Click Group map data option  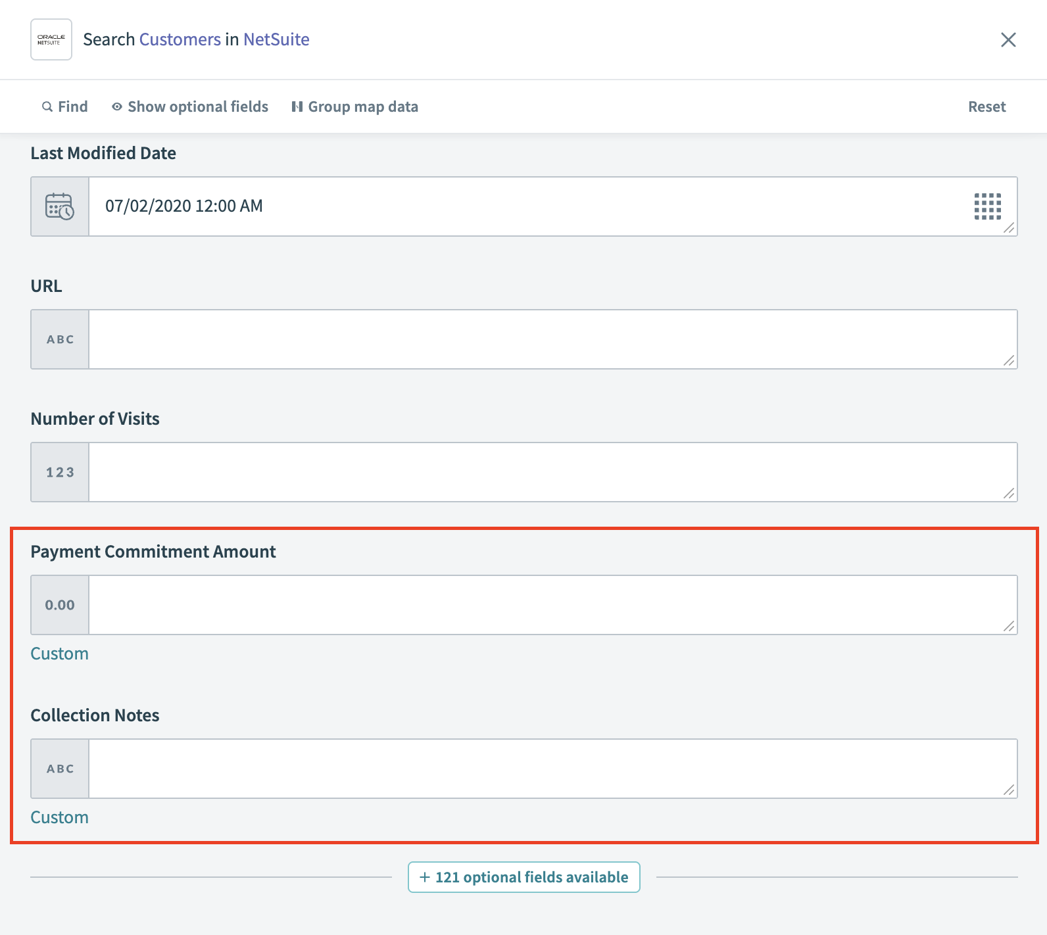coord(354,107)
